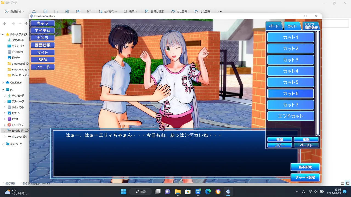
Task: Select エンドカット in the cut list
Action: pos(291,116)
